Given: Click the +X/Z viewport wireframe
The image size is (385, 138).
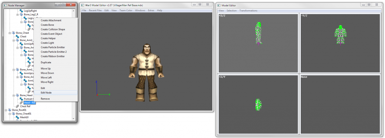Looking at the screenshot, I should click(258, 33).
